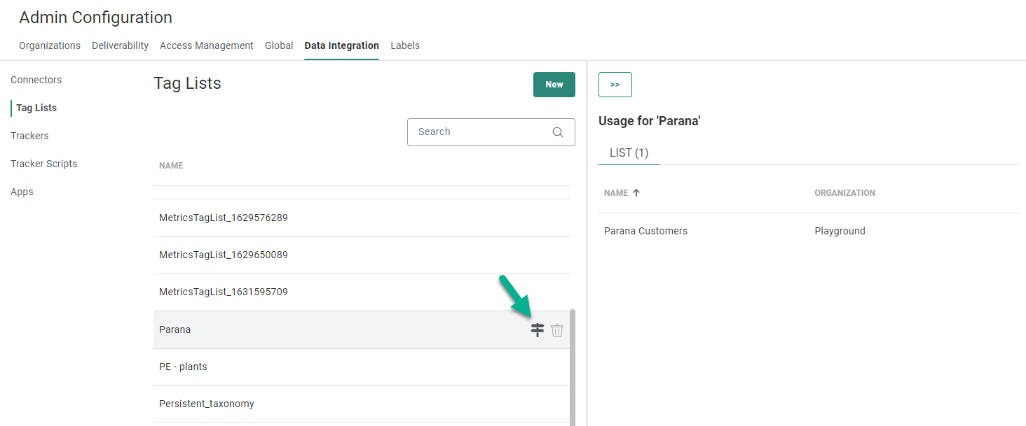Open Connectors in the sidebar

coord(36,80)
